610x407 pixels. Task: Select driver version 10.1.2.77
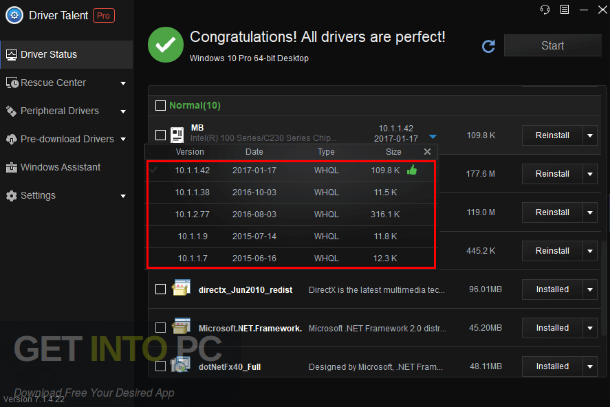pyautogui.click(x=291, y=214)
